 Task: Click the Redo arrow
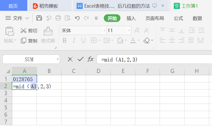(86, 18)
